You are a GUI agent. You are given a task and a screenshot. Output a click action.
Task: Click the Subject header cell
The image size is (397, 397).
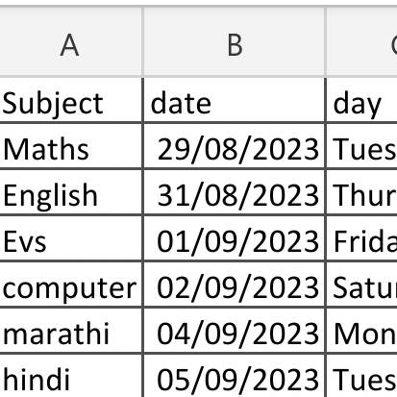pos(71,100)
